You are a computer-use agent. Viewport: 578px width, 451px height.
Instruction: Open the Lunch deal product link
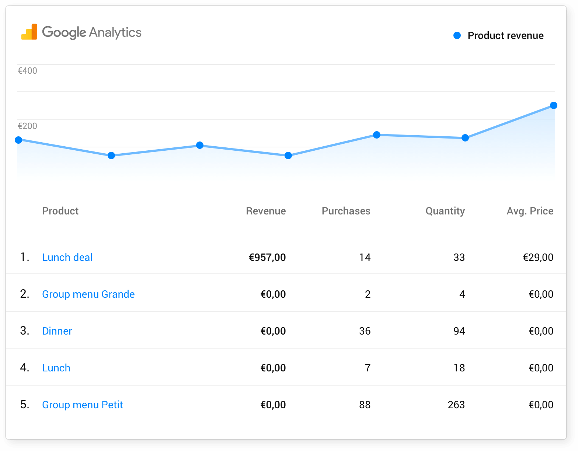[x=67, y=257]
